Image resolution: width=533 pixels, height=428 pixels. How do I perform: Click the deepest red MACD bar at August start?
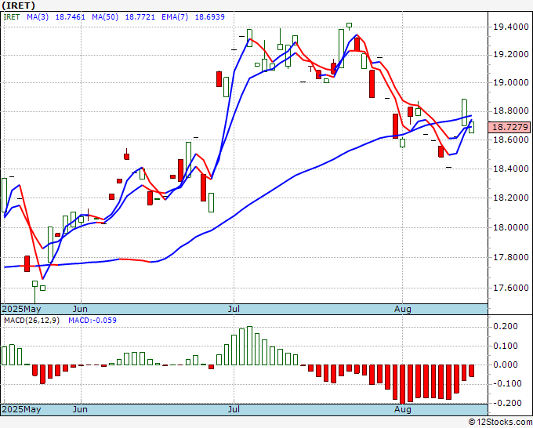402,384
